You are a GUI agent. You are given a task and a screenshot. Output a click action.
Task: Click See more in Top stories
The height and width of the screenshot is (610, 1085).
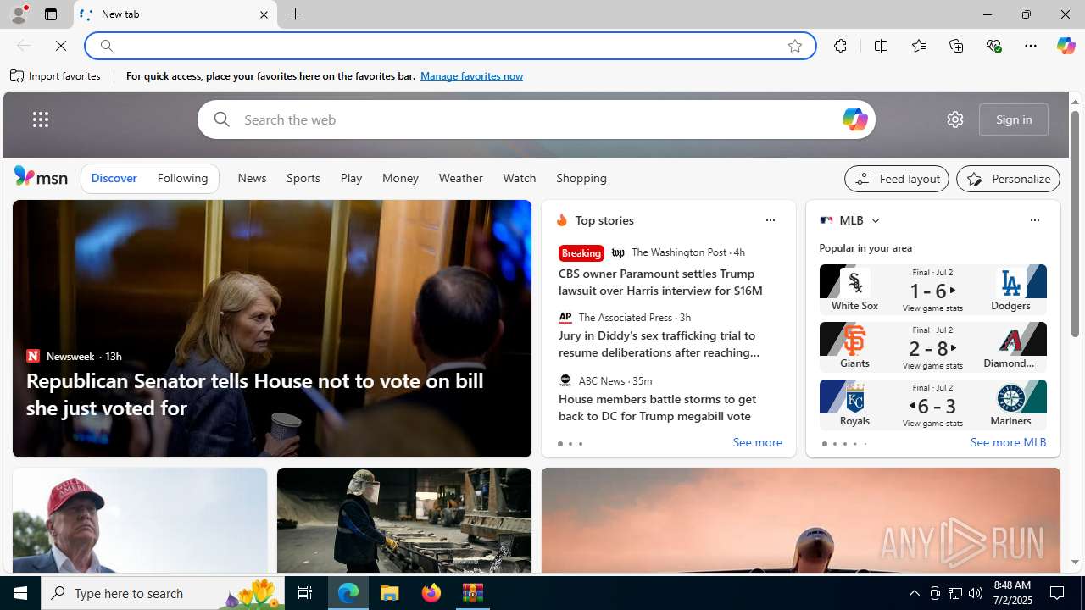tap(757, 443)
